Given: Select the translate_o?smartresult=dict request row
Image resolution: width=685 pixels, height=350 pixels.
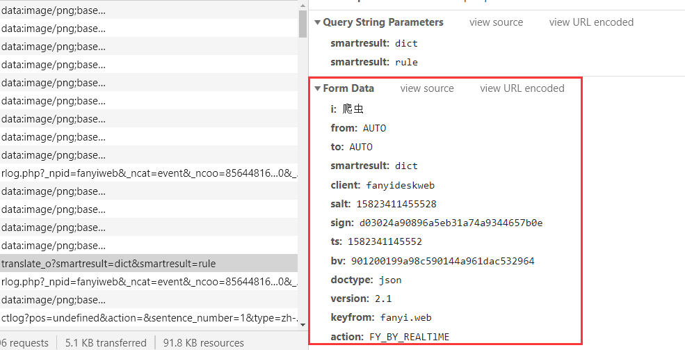Looking at the screenshot, I should coord(108,264).
